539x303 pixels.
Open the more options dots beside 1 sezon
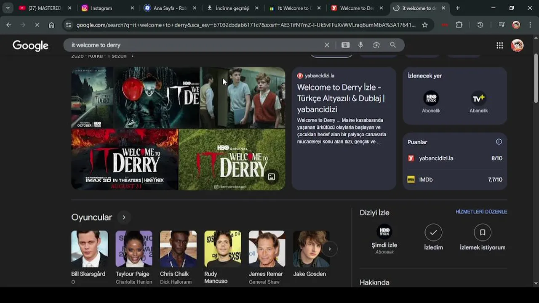(x=133, y=56)
